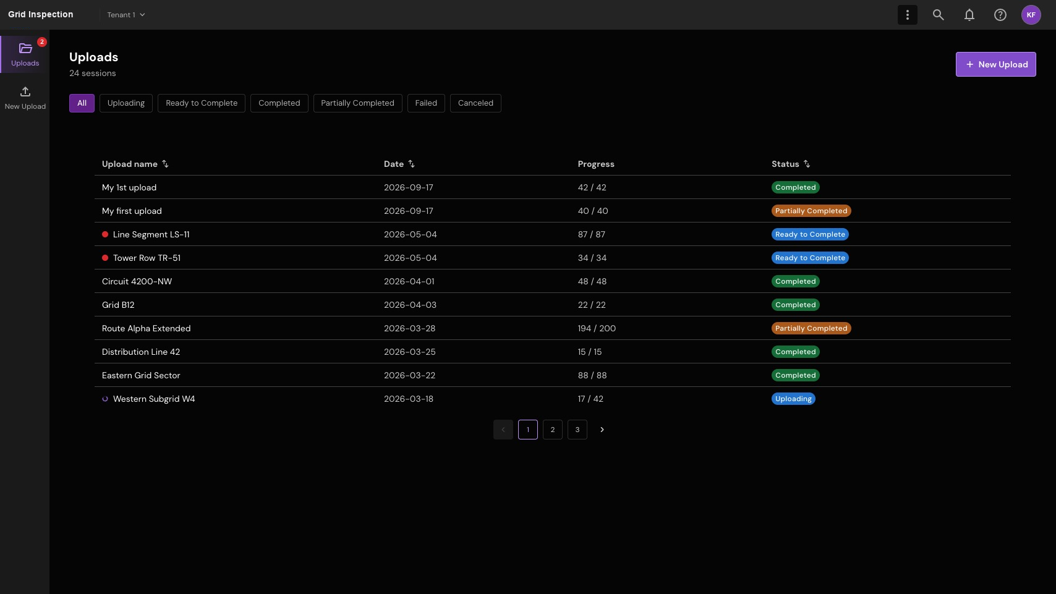This screenshot has height=594, width=1056.
Task: Open Eastern Grid Sector upload
Action: point(552,375)
